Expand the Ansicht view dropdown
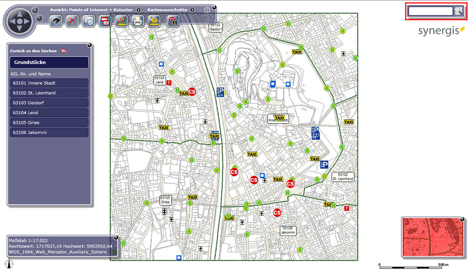 (139, 10)
